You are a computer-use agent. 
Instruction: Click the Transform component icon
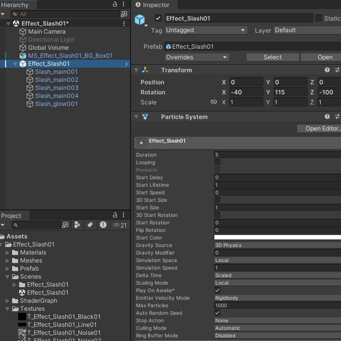pos(145,70)
